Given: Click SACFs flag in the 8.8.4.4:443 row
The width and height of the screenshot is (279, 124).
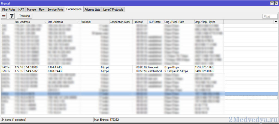Looking at the screenshot, I should coord(5,67).
